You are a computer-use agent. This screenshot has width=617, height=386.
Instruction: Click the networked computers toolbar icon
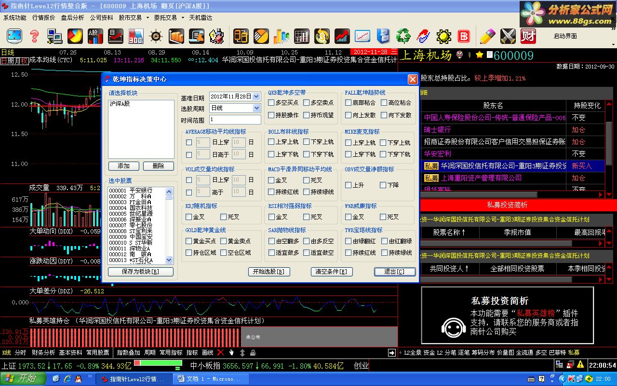pos(54,36)
